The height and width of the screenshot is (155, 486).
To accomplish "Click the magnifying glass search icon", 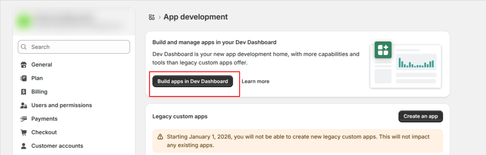I will click(24, 47).
